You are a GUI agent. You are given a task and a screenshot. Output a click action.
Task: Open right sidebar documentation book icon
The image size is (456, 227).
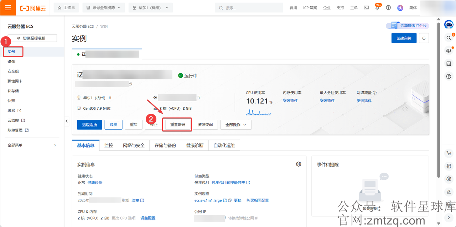(x=449, y=51)
